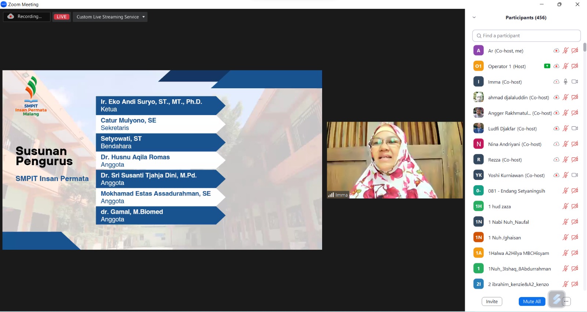Viewport: 587px width, 312px height.
Task: Close the Zoom Meeting window
Action: (x=577, y=4)
